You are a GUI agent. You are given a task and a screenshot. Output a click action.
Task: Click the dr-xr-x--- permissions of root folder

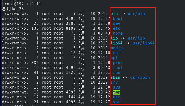click(15, 68)
